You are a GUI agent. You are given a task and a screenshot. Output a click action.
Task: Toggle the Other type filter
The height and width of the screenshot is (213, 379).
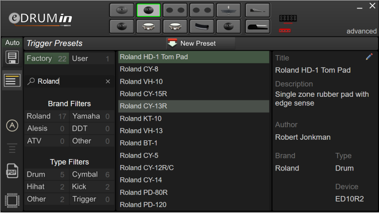[x=47, y=199]
